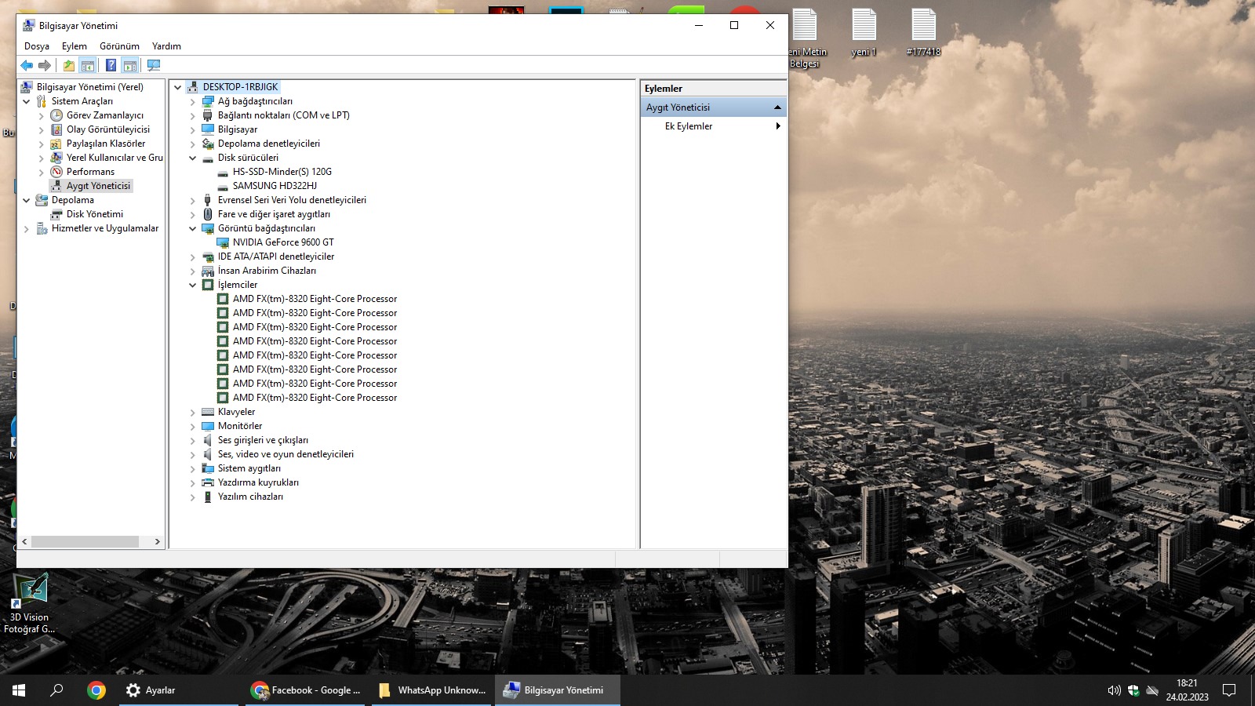The width and height of the screenshot is (1255, 706).
Task: Toggle the Show/Hide Console Tree toolbar icon
Action: pyautogui.click(x=88, y=66)
